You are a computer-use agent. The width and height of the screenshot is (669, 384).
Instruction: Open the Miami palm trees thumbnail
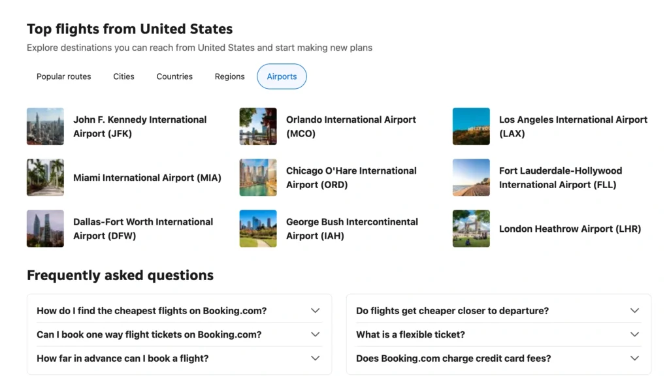(45, 178)
